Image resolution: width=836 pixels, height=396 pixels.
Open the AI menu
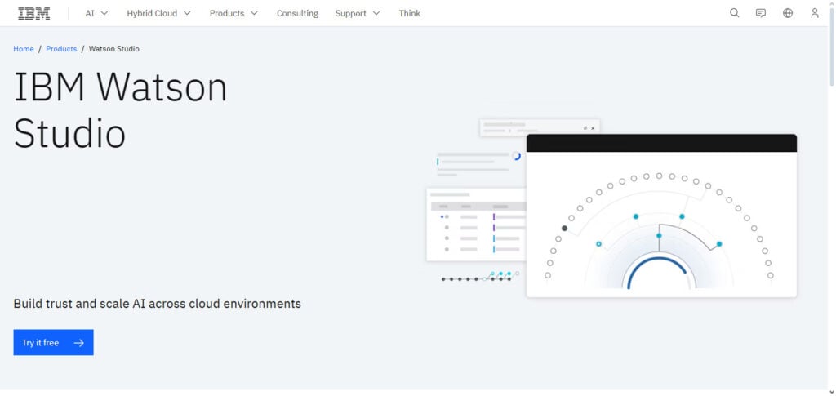tap(96, 13)
